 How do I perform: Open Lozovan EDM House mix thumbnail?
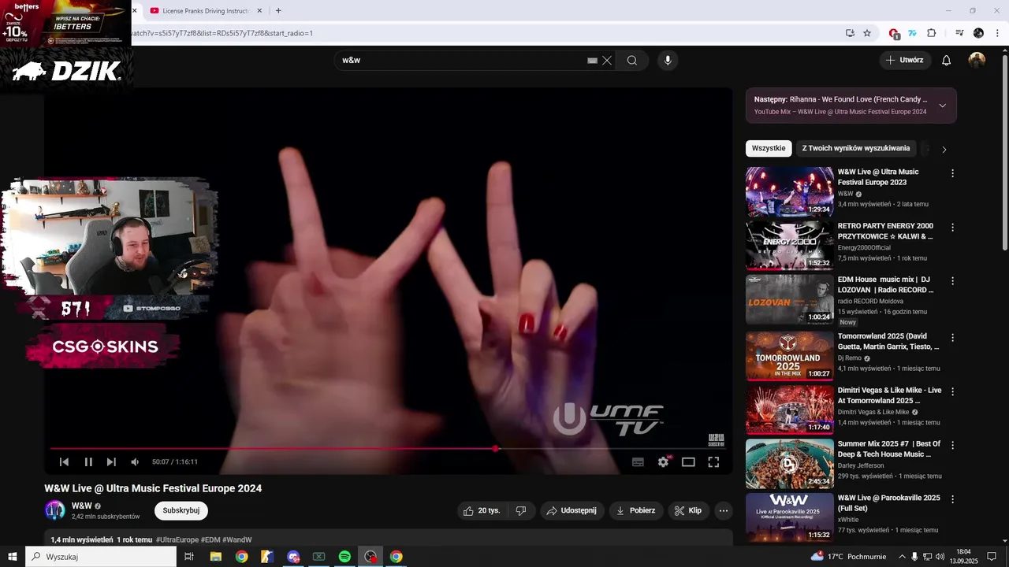coord(789,299)
